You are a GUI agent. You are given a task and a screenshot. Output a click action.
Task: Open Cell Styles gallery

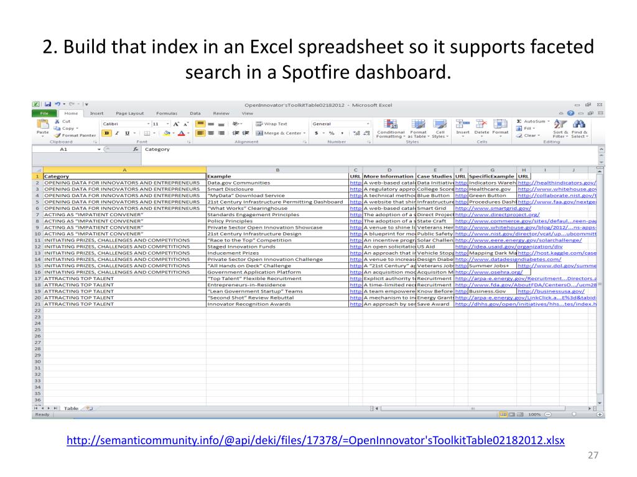coord(440,129)
